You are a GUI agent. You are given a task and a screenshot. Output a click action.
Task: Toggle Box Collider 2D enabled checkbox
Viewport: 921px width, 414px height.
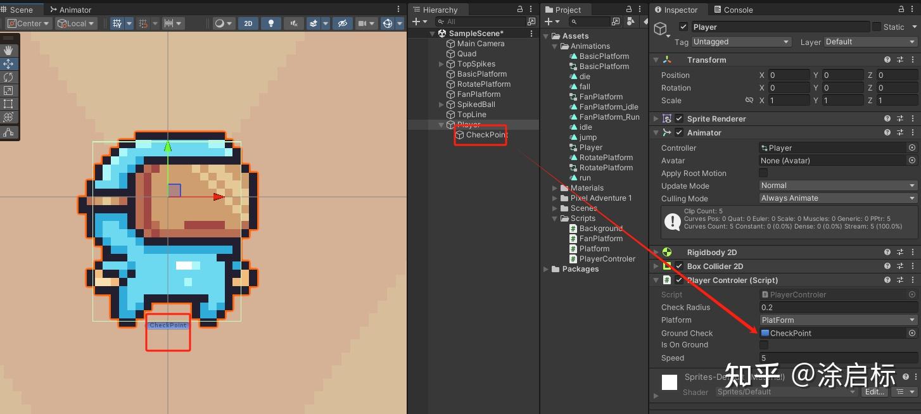679,266
